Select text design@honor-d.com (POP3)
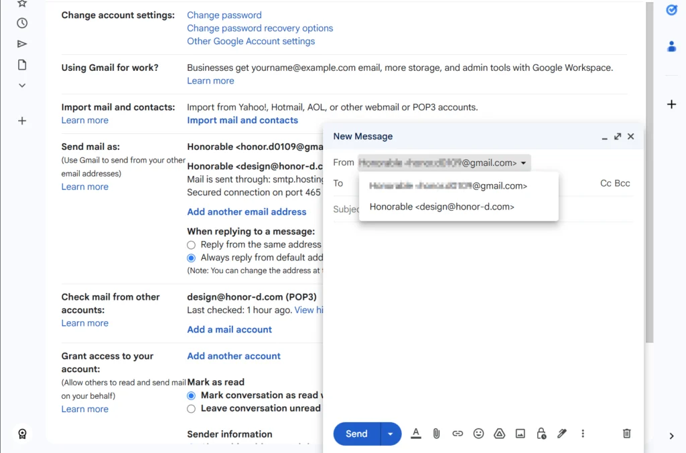686x453 pixels. (252, 297)
